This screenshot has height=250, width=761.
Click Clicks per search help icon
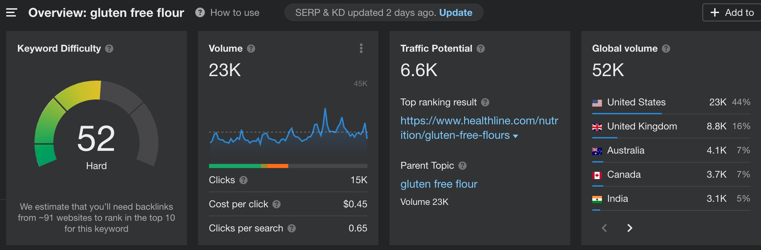[292, 228]
